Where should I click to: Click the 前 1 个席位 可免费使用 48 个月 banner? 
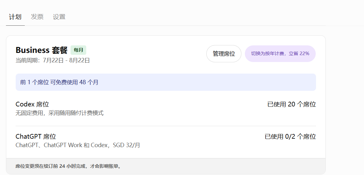point(166,82)
